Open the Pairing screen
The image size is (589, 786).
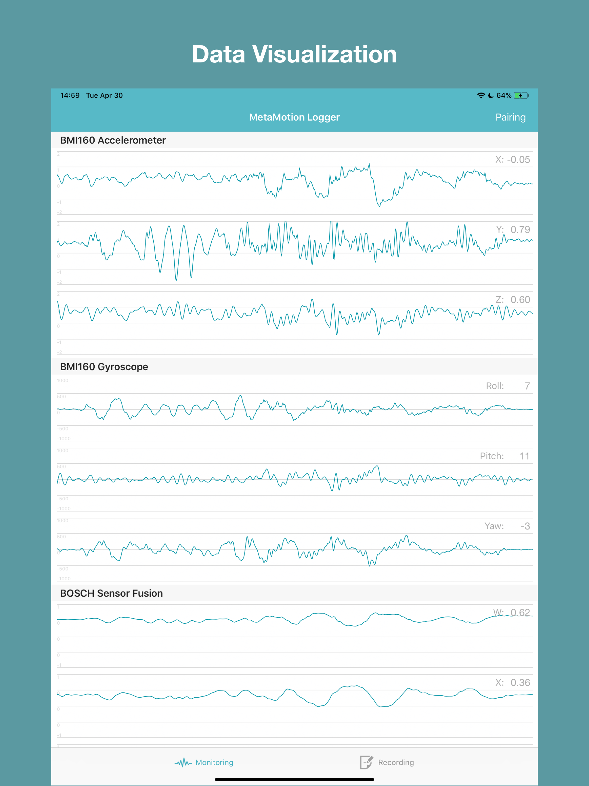510,117
